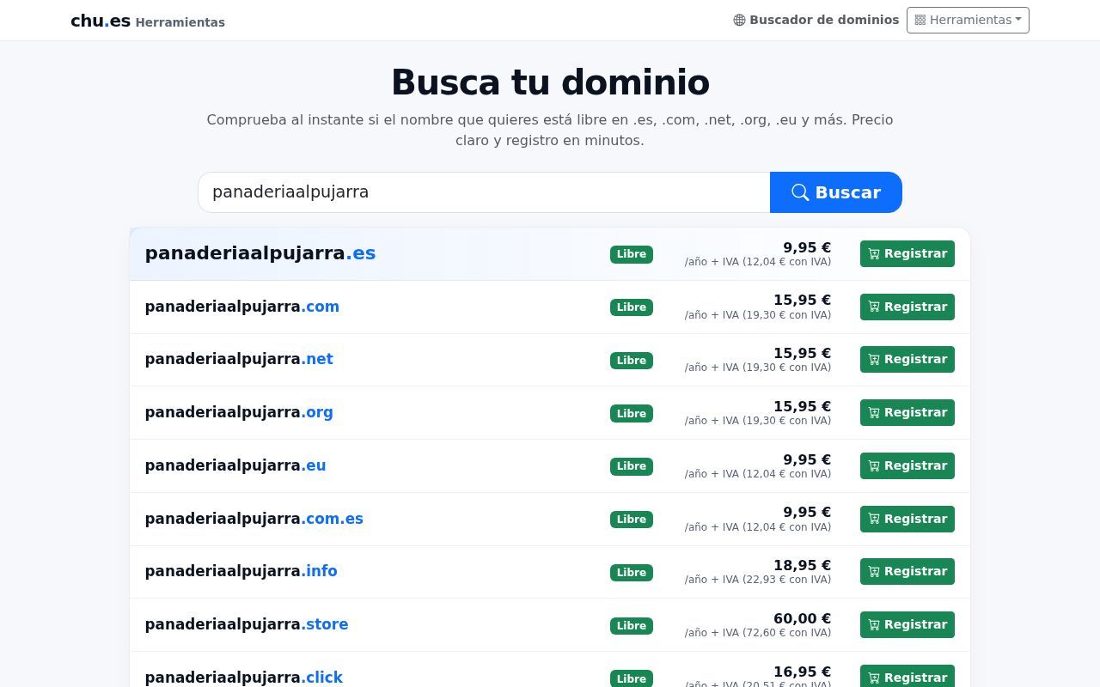Viewport: 1100px width, 687px height.
Task: Click the cart icon in .info row
Action: (x=874, y=572)
